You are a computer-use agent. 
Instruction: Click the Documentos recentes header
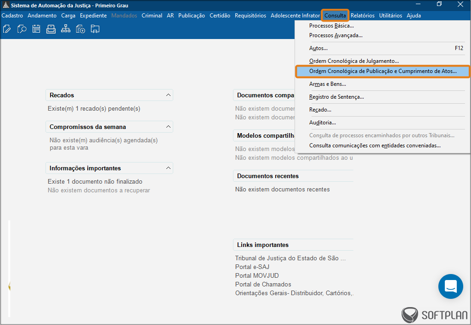pos(293,176)
